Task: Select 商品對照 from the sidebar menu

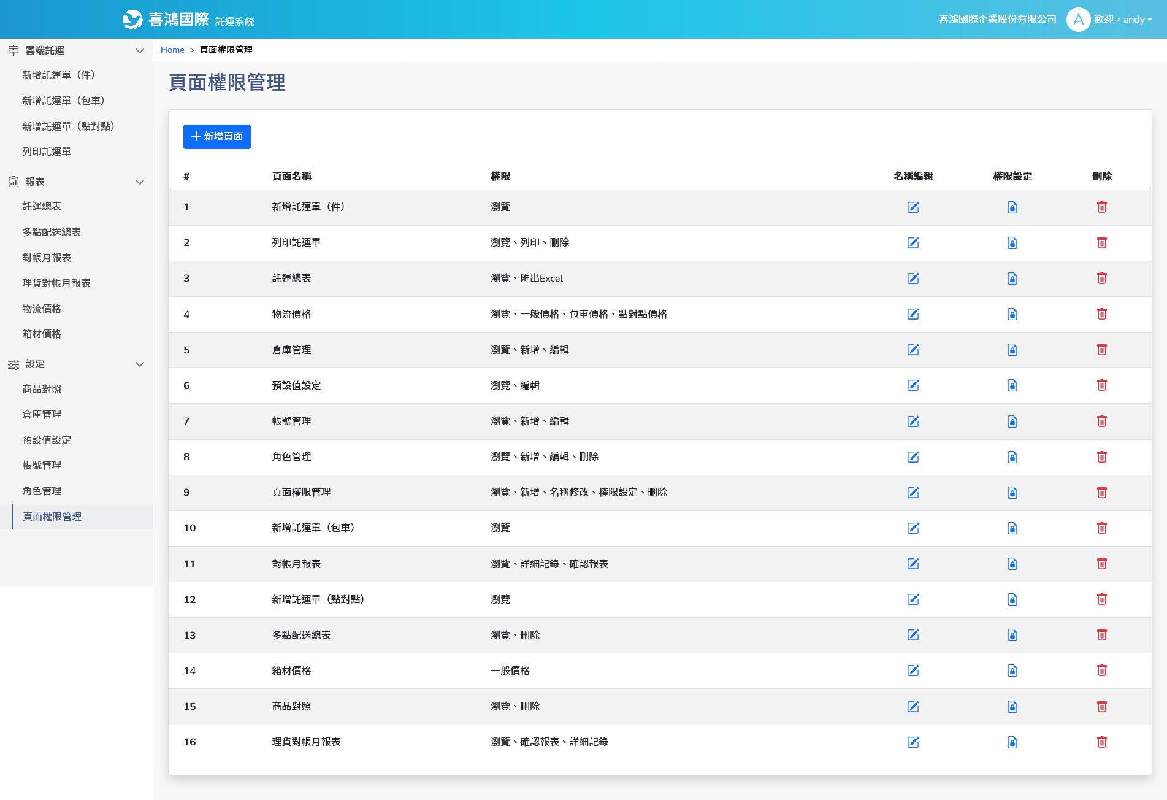Action: pos(42,389)
